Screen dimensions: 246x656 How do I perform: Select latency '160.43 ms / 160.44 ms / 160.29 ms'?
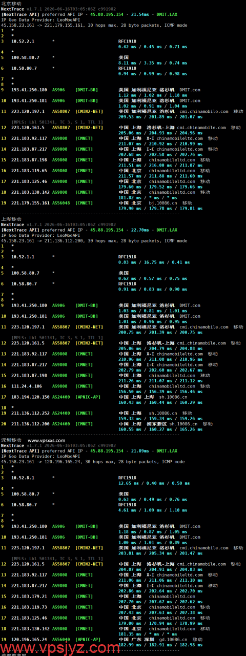pyautogui.click(x=156, y=402)
